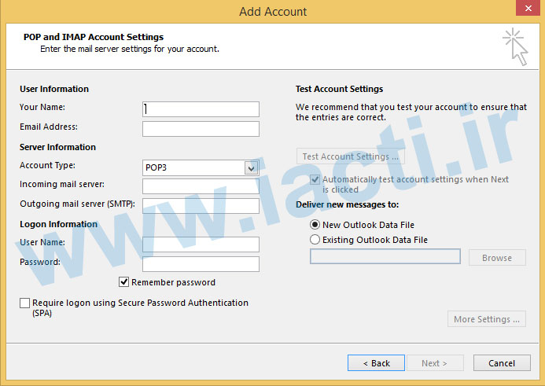Click into the Password field

click(201, 263)
